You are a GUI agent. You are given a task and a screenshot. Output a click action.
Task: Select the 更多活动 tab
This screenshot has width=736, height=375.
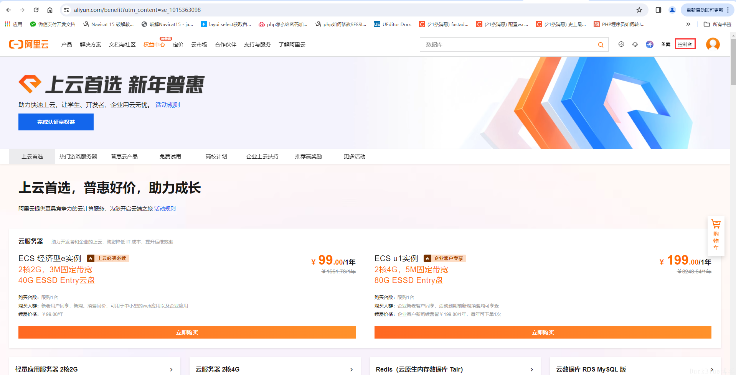[355, 156]
